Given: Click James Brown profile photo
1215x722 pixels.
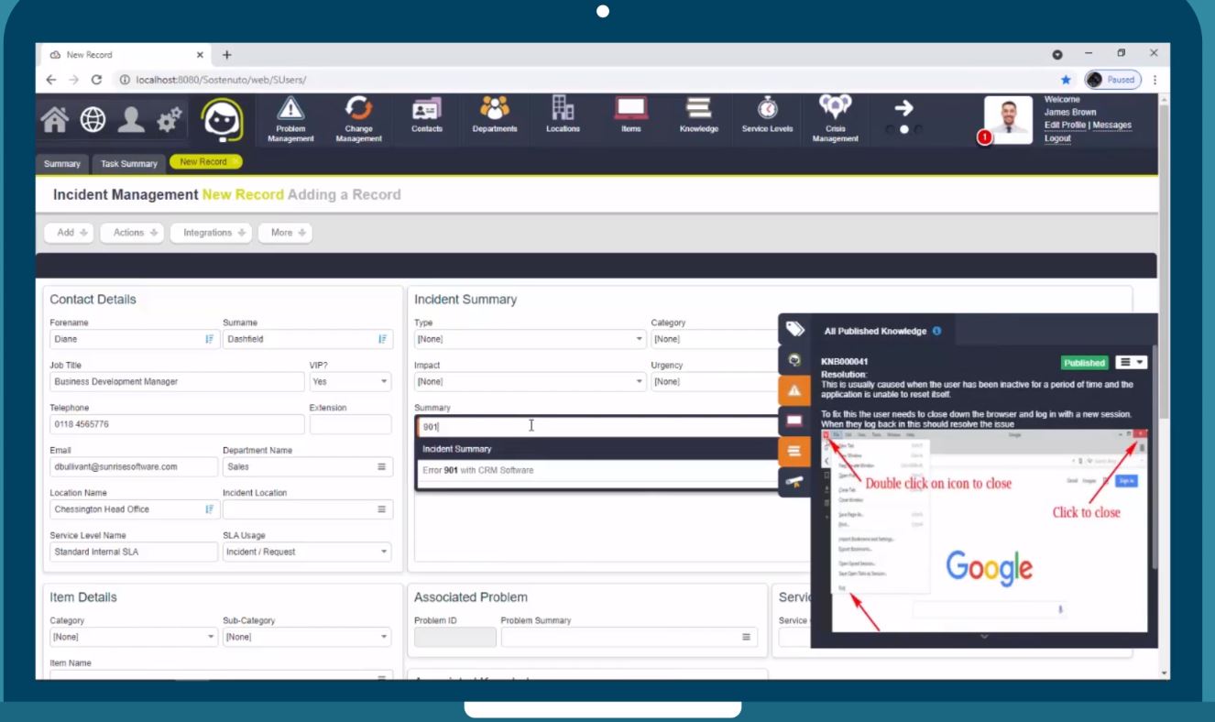Looking at the screenshot, I should pyautogui.click(x=1009, y=121).
